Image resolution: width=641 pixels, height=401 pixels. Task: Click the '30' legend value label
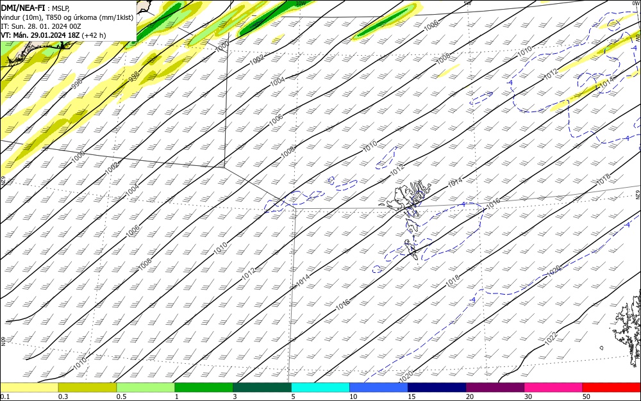coord(528,397)
